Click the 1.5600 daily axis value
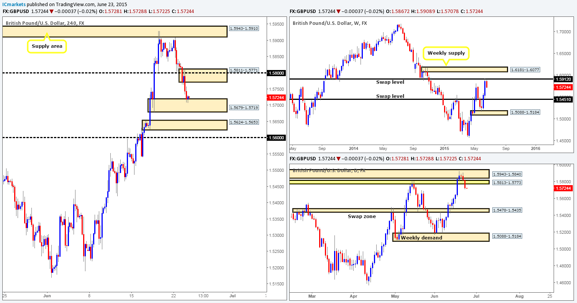Viewport: 577px width, 303px height. [563, 199]
